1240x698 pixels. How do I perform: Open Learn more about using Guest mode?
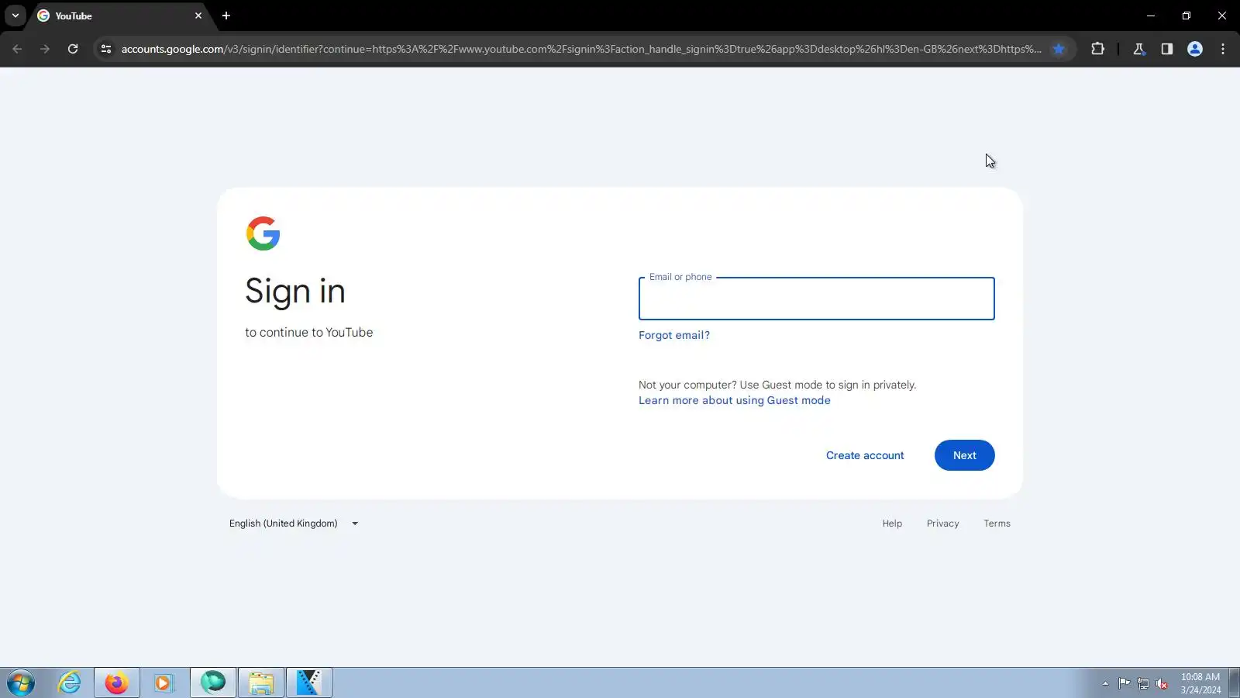(x=735, y=400)
